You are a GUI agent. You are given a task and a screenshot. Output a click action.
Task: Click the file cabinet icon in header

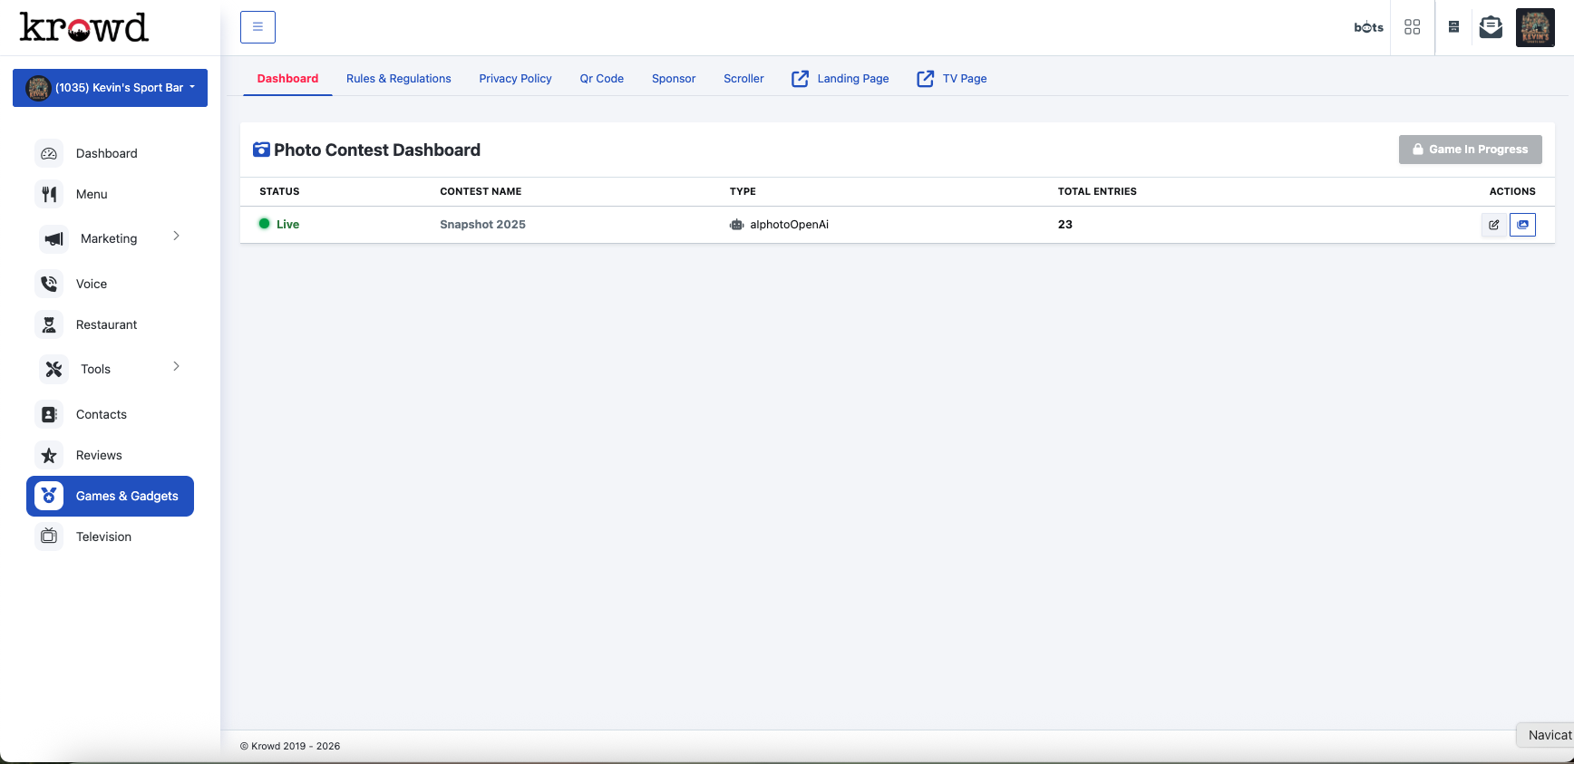(1453, 27)
